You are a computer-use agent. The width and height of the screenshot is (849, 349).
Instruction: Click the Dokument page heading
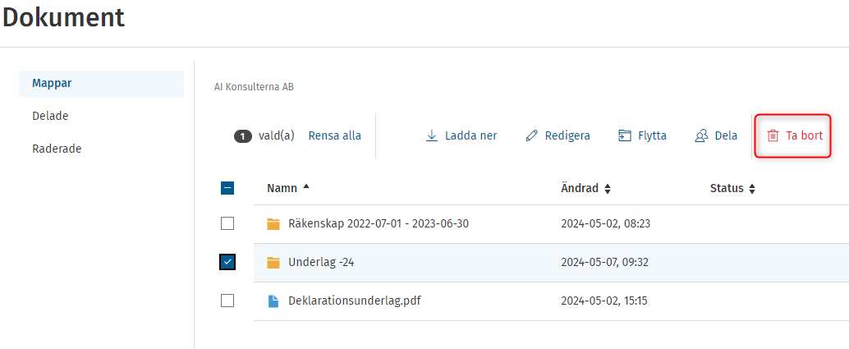point(63,17)
